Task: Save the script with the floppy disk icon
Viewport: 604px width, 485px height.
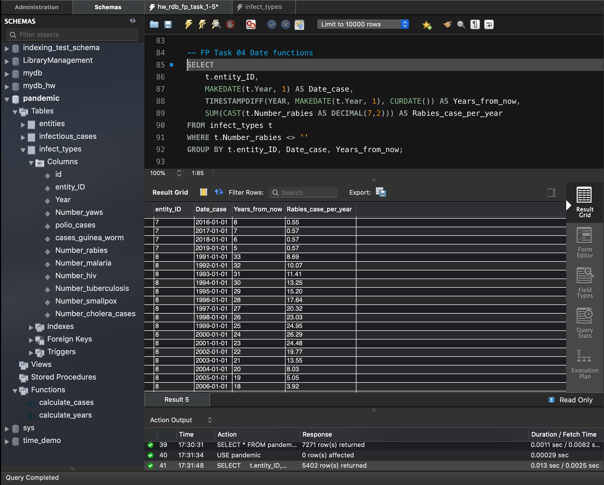Action: coord(168,24)
